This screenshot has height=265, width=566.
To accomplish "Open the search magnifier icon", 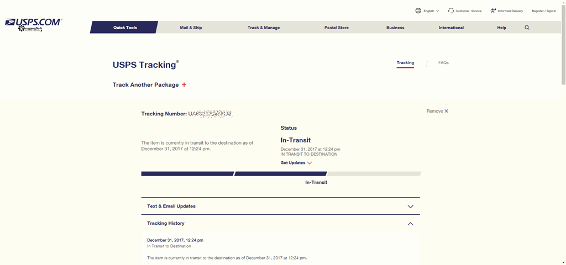I will [527, 28].
